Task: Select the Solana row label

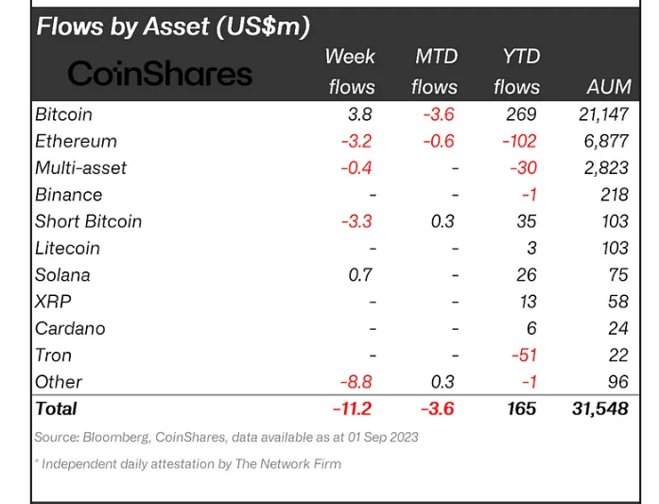Action: 62,275
